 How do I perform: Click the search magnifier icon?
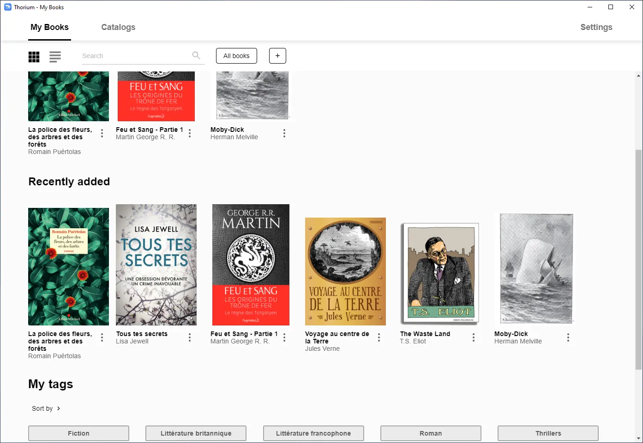pyautogui.click(x=196, y=56)
